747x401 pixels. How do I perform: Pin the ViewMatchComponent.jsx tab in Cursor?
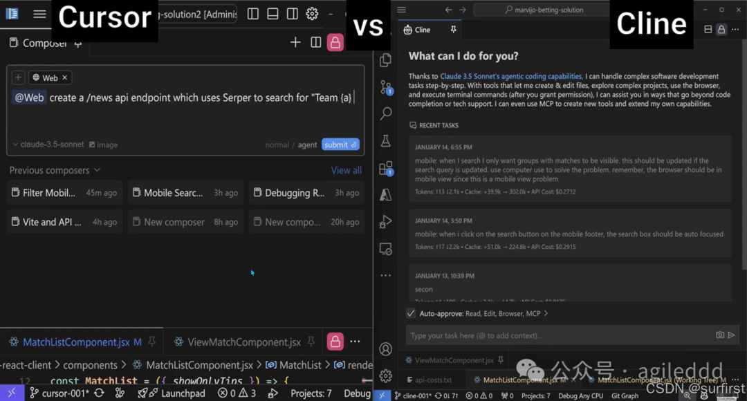point(311,342)
